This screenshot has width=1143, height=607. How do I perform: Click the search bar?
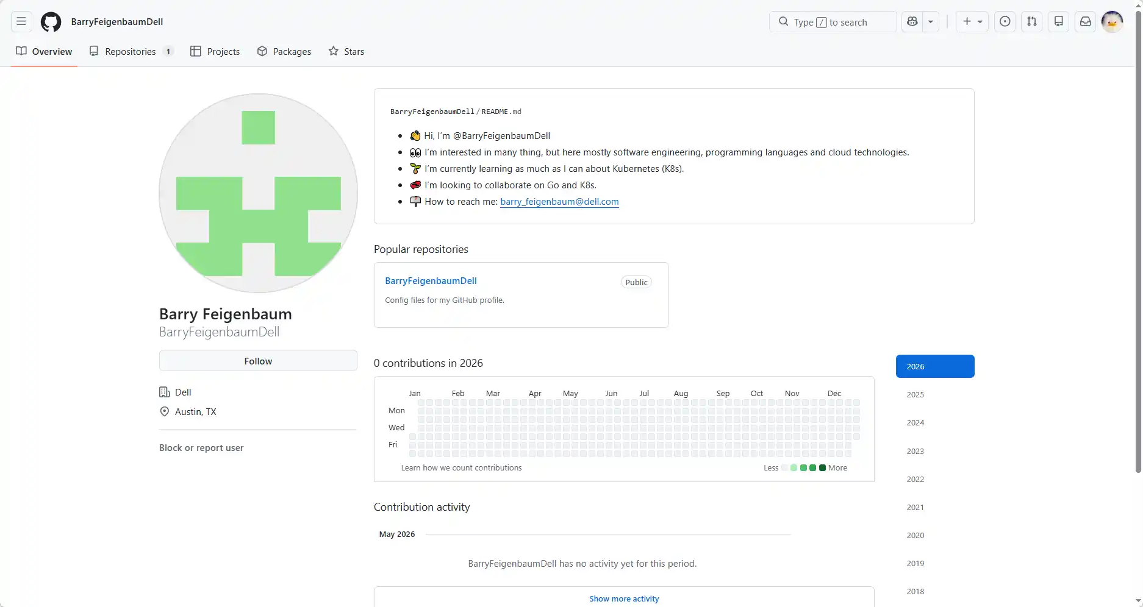point(833,22)
